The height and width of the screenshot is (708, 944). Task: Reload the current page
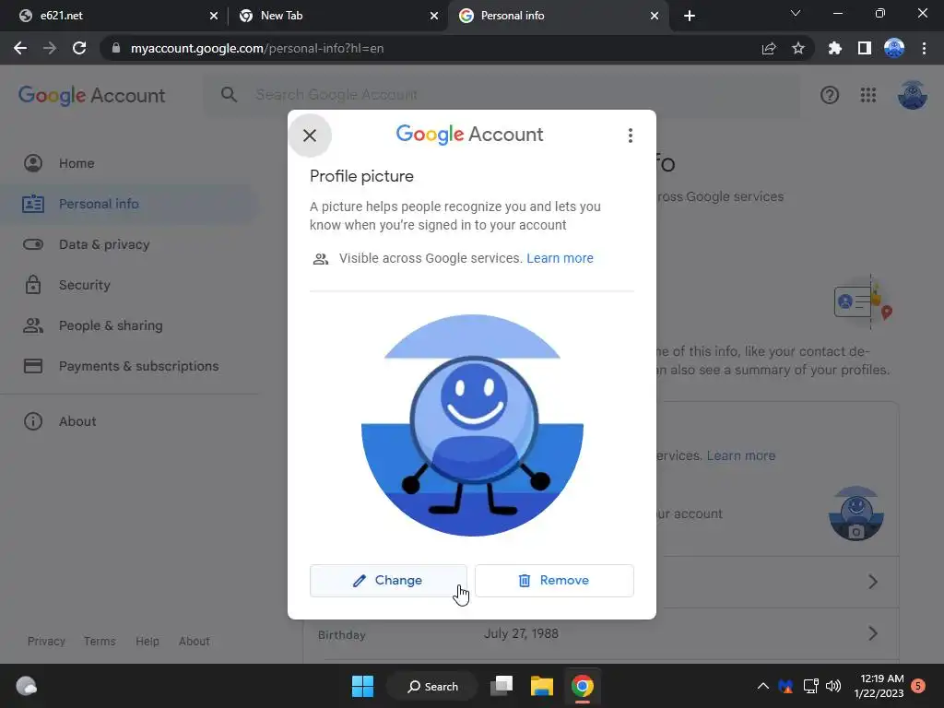[x=79, y=48]
